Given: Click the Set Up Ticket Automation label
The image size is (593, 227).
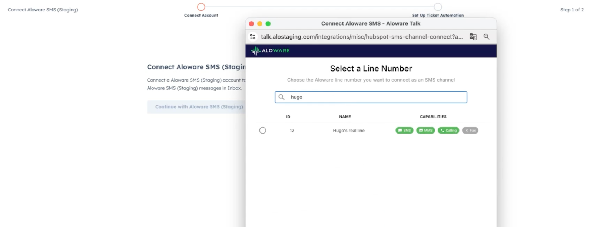Looking at the screenshot, I should (x=438, y=15).
